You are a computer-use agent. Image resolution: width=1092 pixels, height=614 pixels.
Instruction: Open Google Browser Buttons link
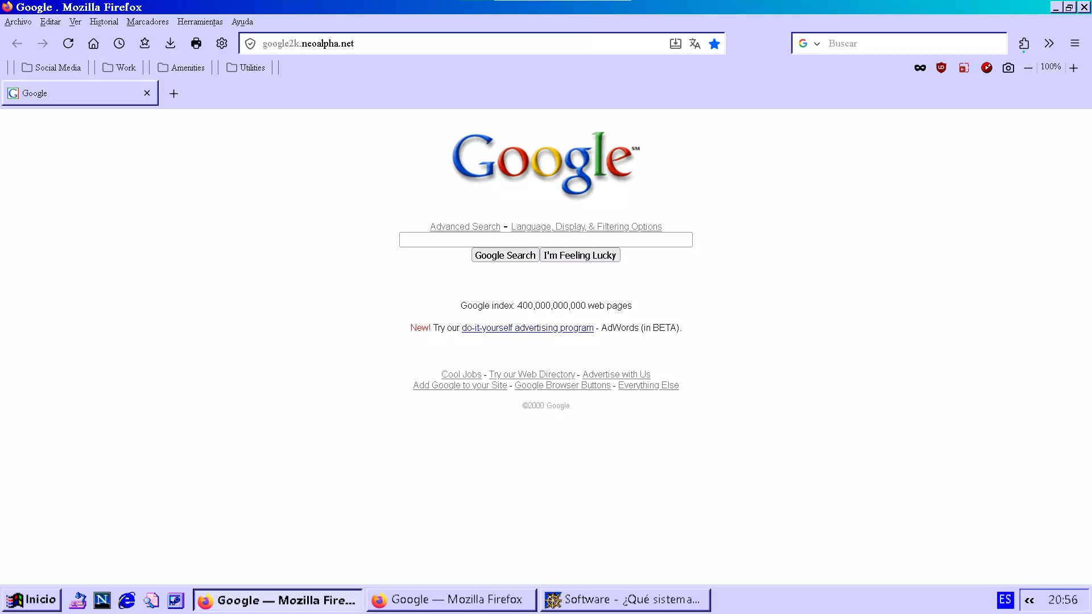coord(562,385)
